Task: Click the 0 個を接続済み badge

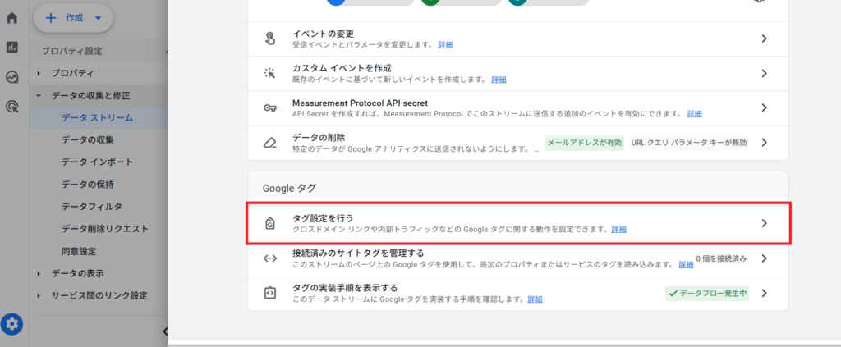Action: [721, 258]
